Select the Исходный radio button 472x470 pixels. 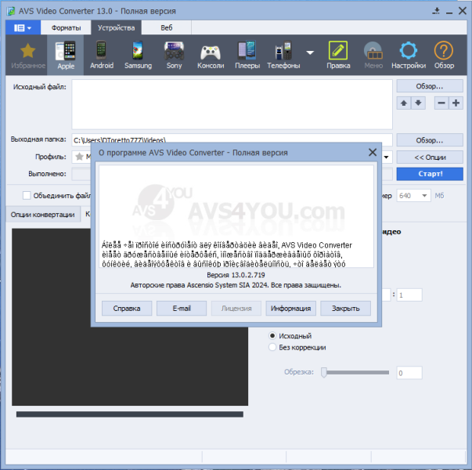point(272,335)
